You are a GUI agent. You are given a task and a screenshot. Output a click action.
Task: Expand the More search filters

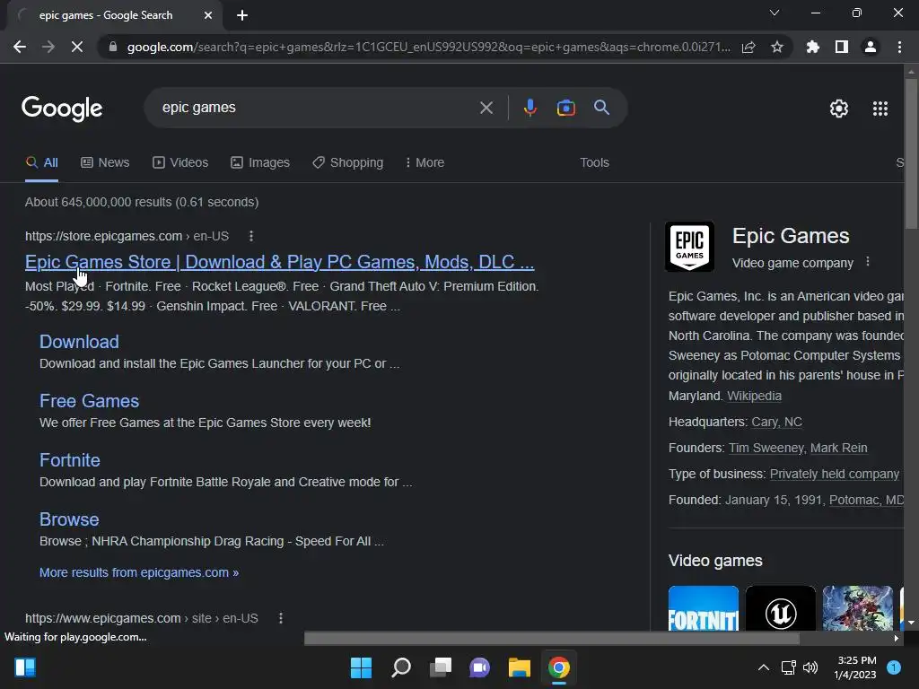point(424,163)
